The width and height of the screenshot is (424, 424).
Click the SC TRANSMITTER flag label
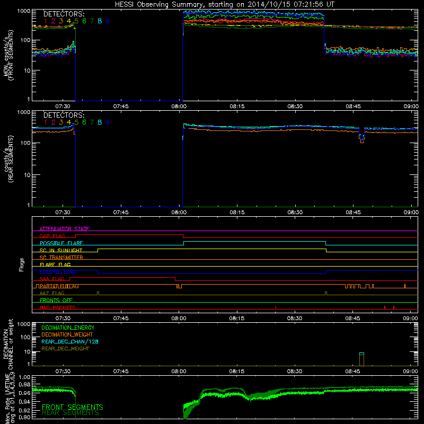tap(61, 258)
